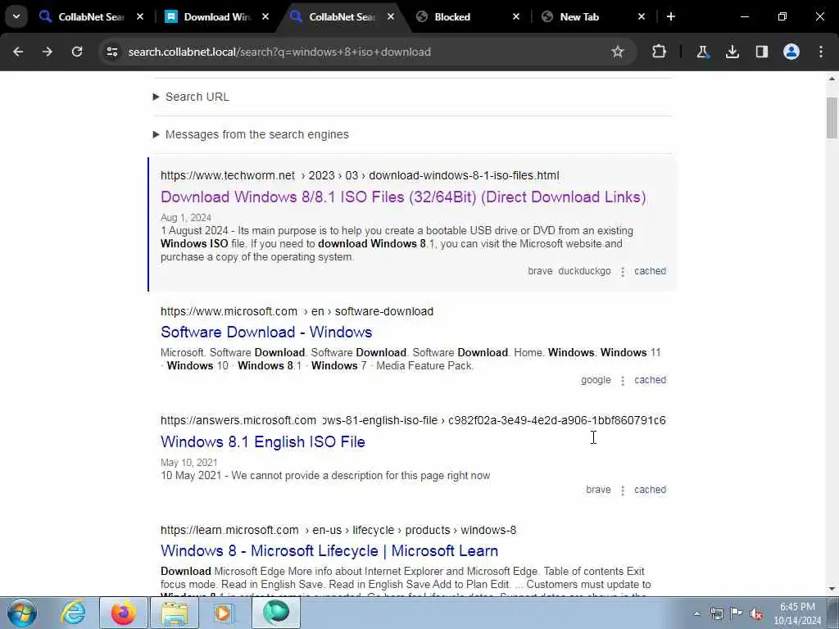
Task: Close the Blocked tab
Action: [x=516, y=16]
